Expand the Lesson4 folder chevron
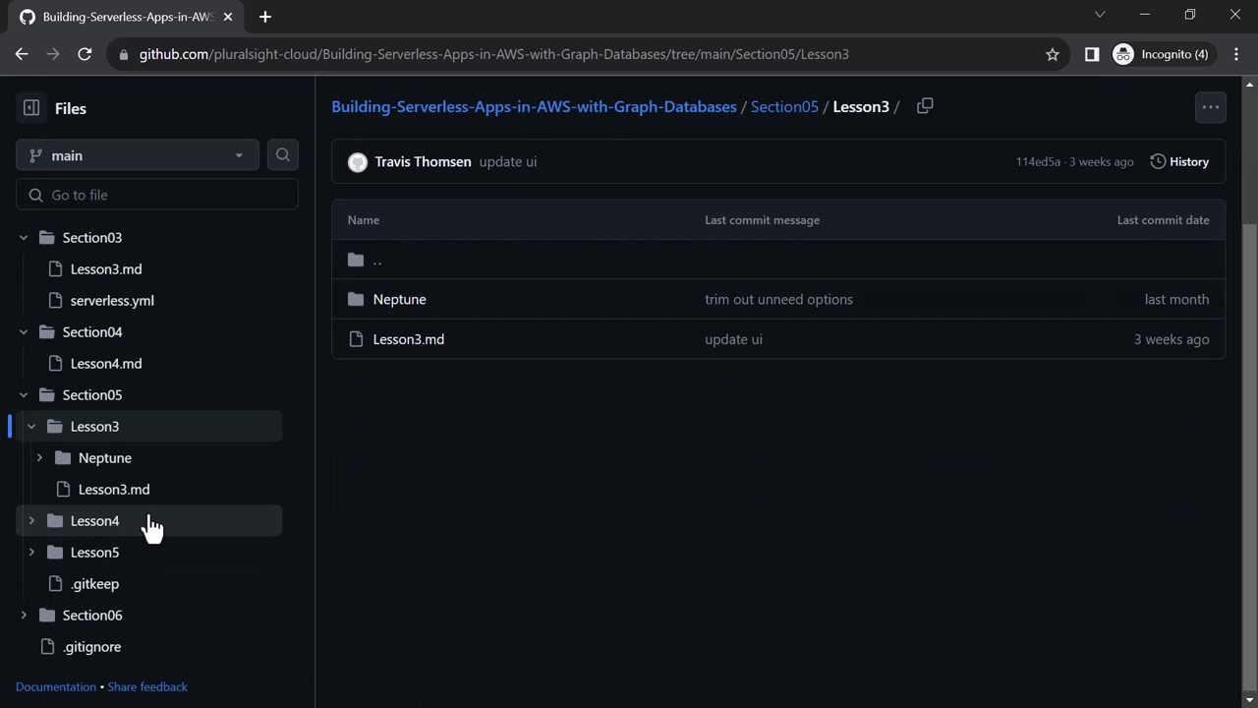The width and height of the screenshot is (1258, 708). 31,521
